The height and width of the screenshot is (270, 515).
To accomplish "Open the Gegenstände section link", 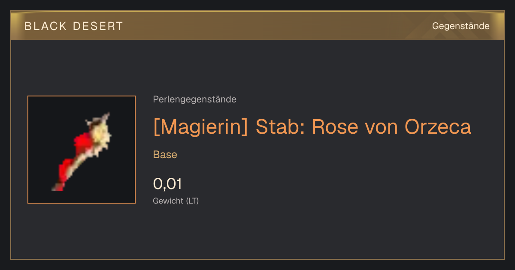I will coord(460,26).
